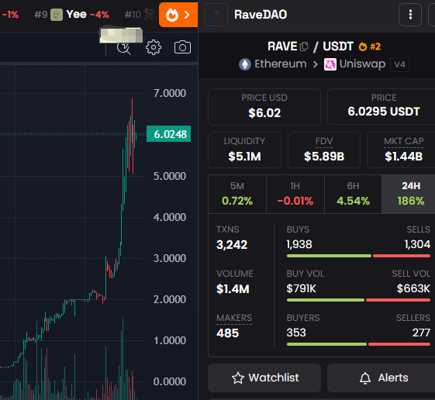Screen dimensions: 435x400
Task: Take chart snapshot with camera icon
Action: pos(182,47)
